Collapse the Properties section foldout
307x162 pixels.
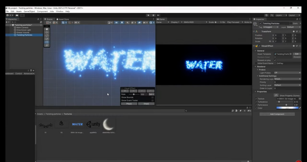coord(255,92)
